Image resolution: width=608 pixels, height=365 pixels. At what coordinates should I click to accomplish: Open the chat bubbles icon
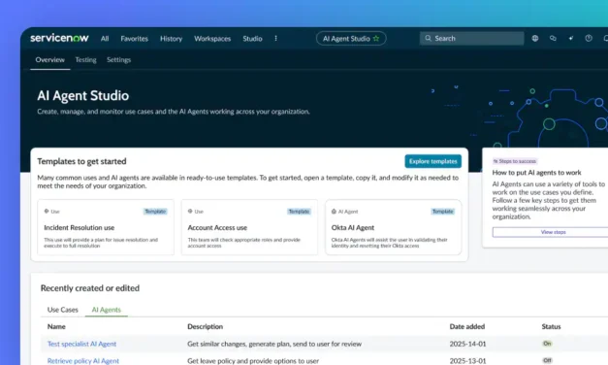click(553, 38)
